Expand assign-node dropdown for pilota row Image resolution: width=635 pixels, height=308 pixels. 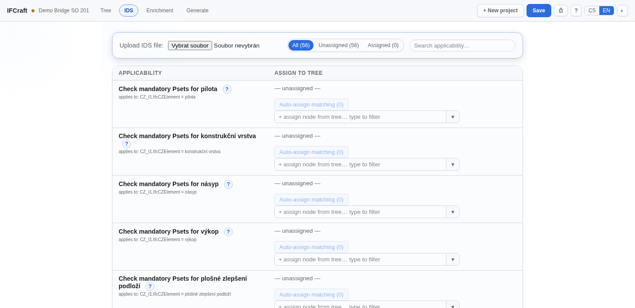pyautogui.click(x=452, y=117)
